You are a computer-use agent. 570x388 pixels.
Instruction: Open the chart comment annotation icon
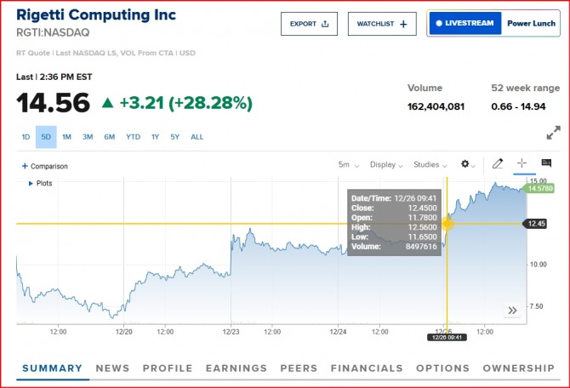[546, 163]
